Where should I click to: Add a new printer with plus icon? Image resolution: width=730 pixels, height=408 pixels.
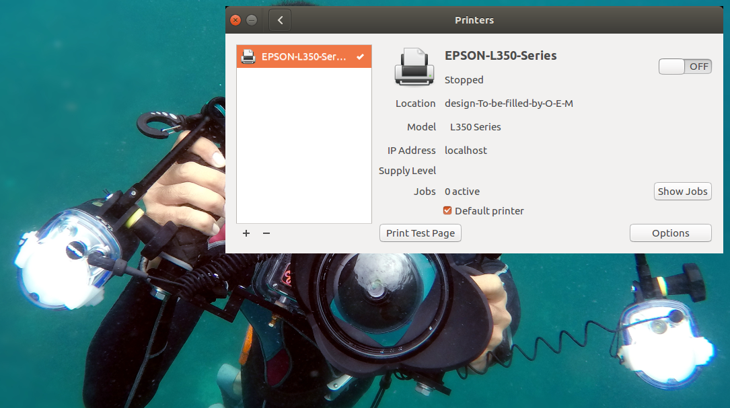coord(246,233)
